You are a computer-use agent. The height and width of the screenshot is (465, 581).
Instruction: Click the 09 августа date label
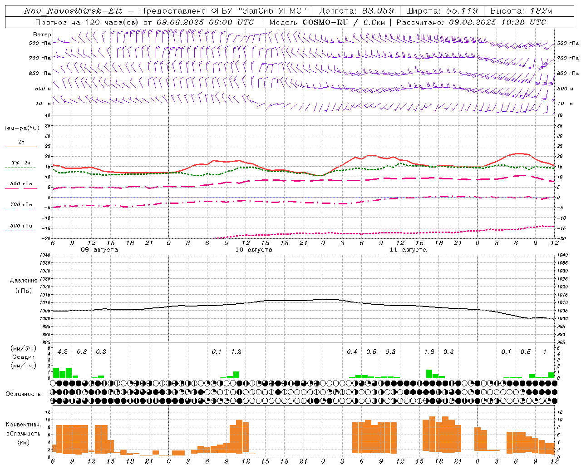pos(99,250)
